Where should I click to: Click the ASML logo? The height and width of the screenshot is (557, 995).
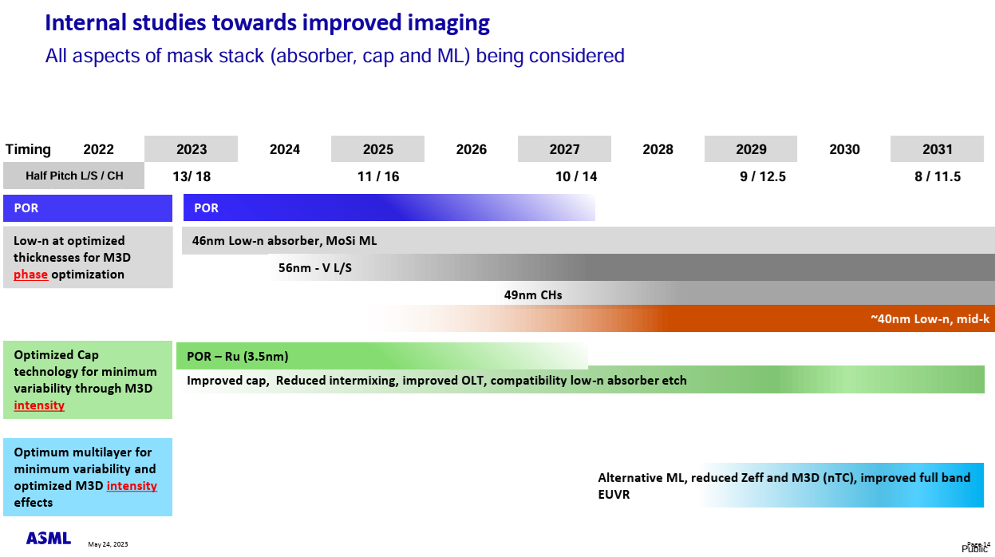(x=48, y=539)
